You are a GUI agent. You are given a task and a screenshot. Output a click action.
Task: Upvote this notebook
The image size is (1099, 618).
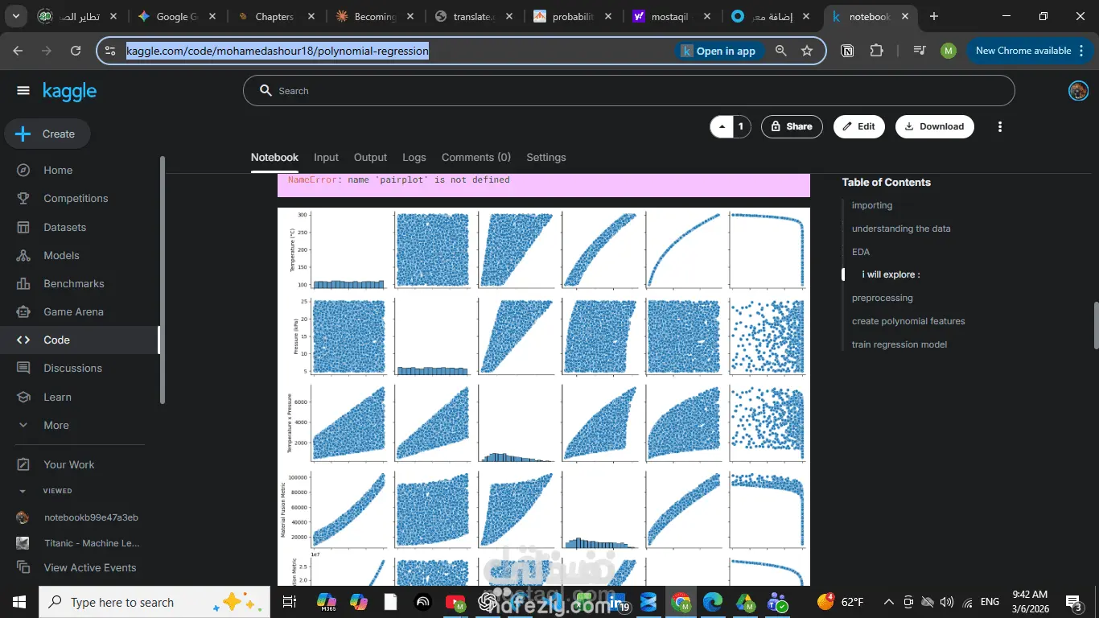pos(722,126)
